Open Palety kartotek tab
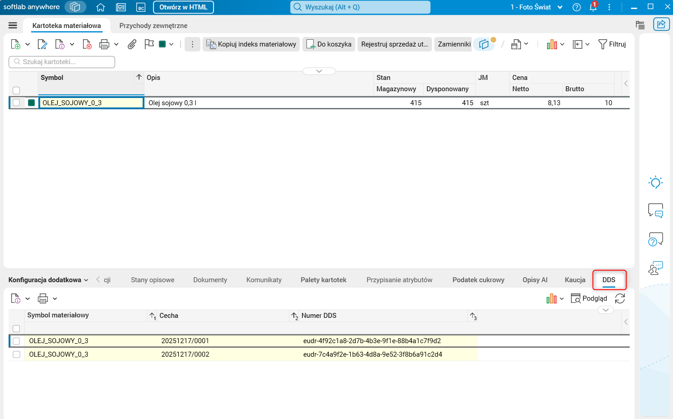Viewport: 673px width, 419px height. click(x=324, y=280)
